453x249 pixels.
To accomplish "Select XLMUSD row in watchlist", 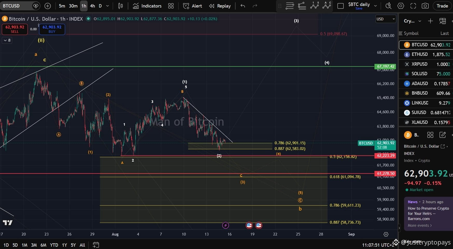I will pos(426,122).
